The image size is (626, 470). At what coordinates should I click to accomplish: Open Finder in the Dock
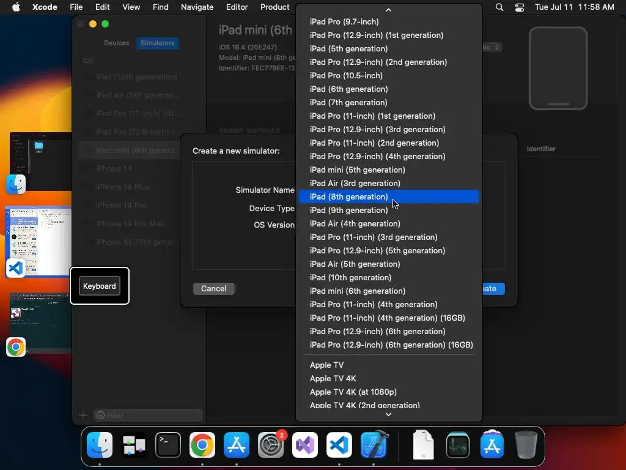[100, 445]
